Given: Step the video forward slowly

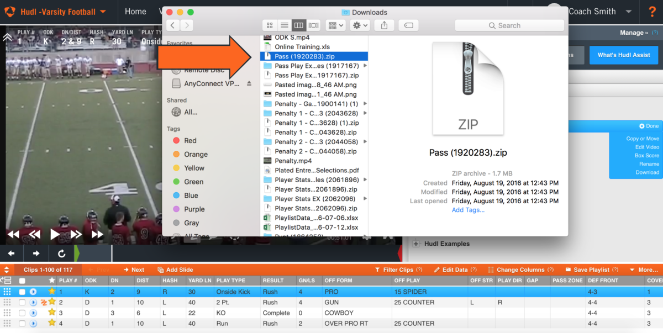Looking at the screenshot, I should point(76,235).
